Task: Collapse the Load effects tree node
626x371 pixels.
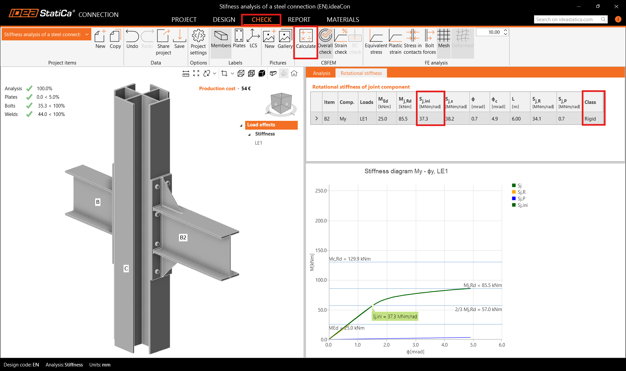Action: 241,125
